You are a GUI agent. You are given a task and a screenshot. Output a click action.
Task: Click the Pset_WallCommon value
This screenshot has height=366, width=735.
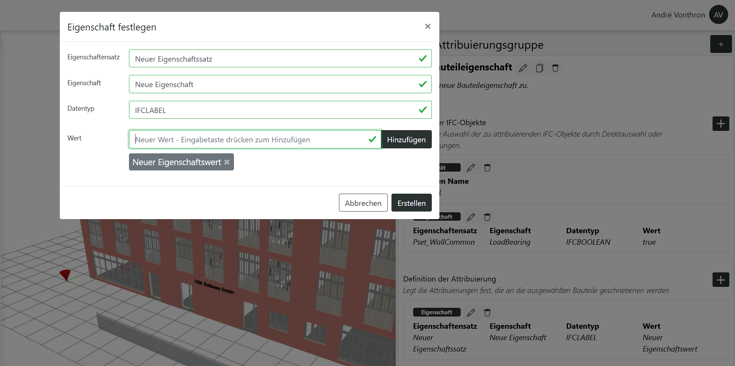[x=444, y=242]
